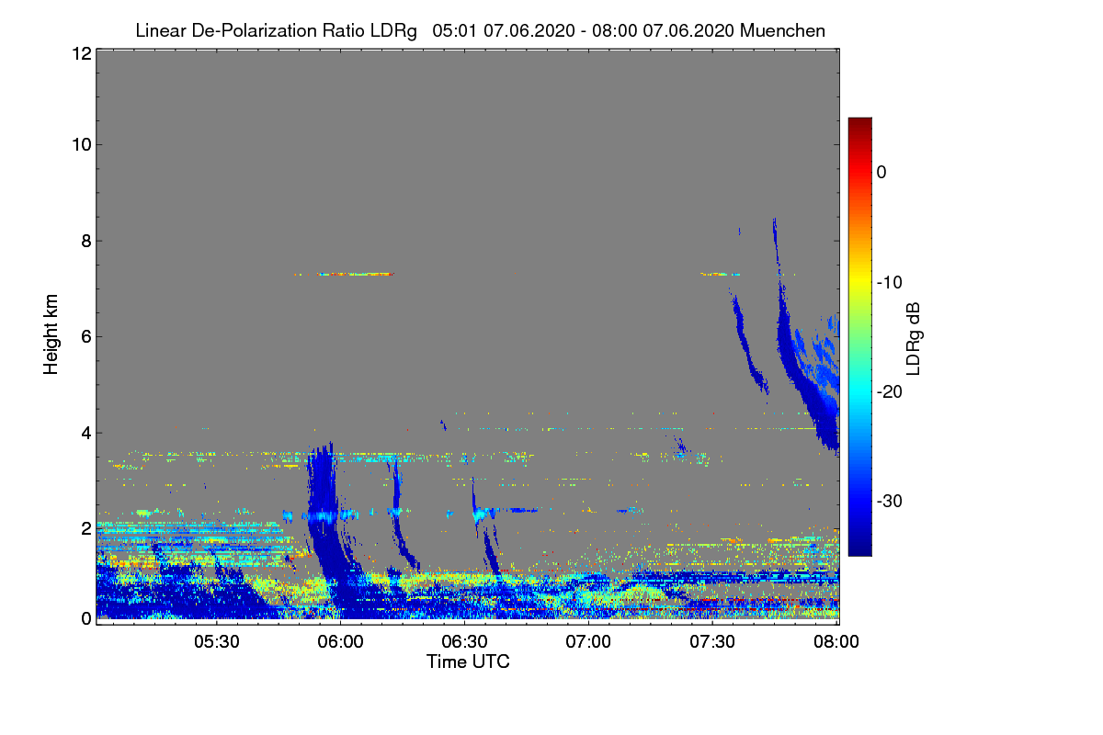The image size is (1103, 735).
Task: Click the dark red top of colorbar
Action: [x=859, y=124]
